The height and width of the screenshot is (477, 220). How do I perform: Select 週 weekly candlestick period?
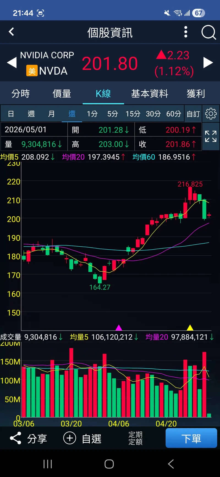click(x=31, y=114)
